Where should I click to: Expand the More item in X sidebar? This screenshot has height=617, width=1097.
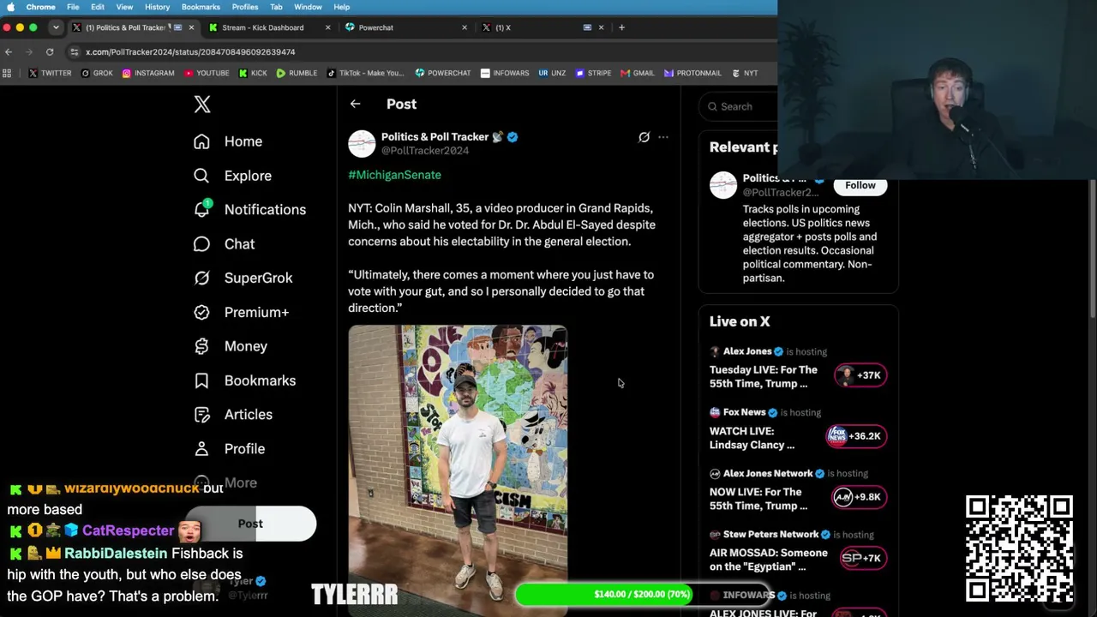click(x=225, y=483)
